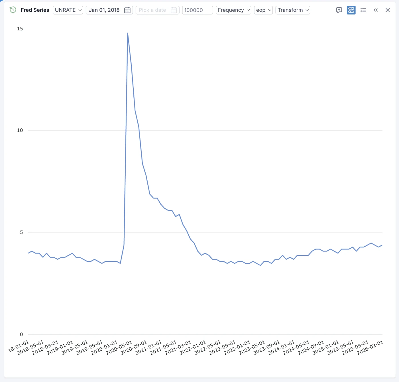Click the Jan 01, 2018 date text
399x382 pixels.
pyautogui.click(x=104, y=10)
